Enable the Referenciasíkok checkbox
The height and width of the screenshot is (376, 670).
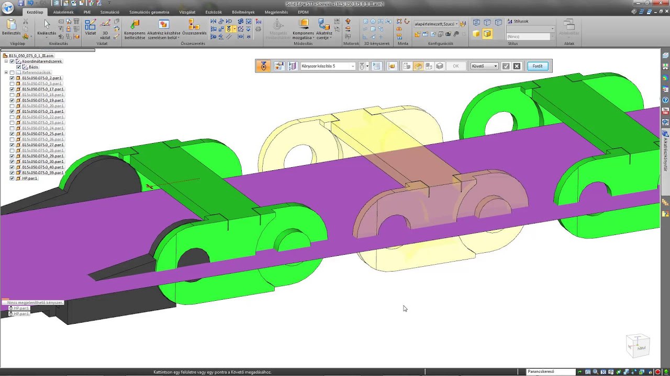tap(12, 73)
